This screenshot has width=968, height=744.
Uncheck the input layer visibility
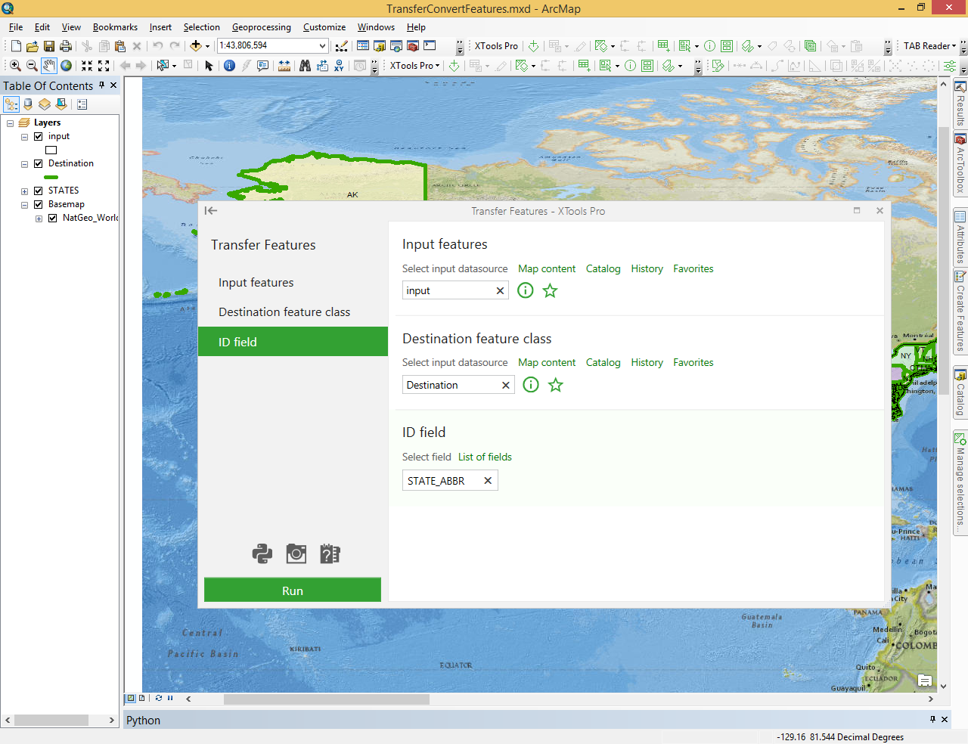(x=38, y=137)
